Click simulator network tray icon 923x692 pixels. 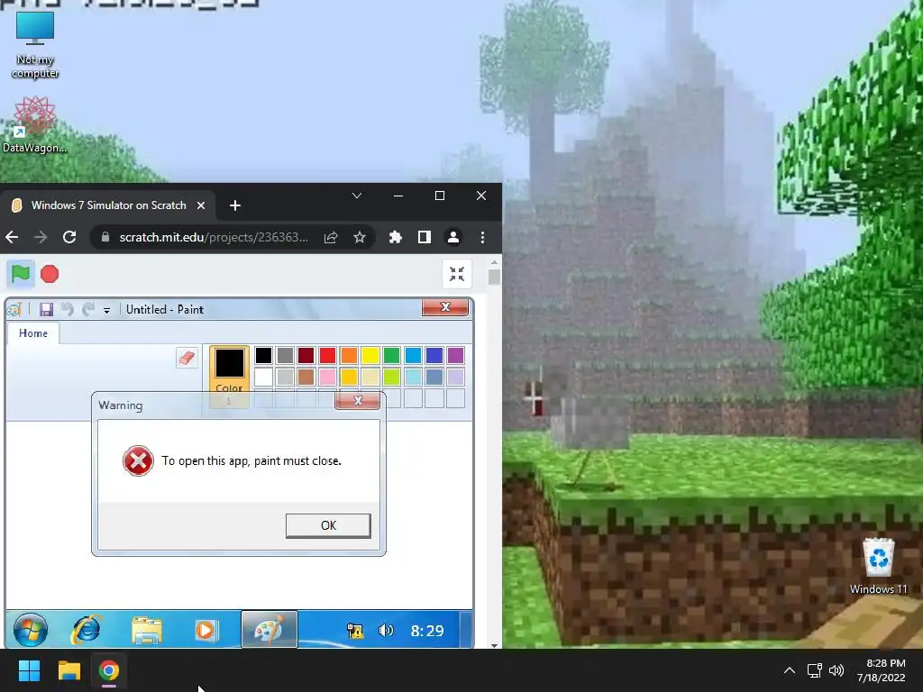point(355,631)
